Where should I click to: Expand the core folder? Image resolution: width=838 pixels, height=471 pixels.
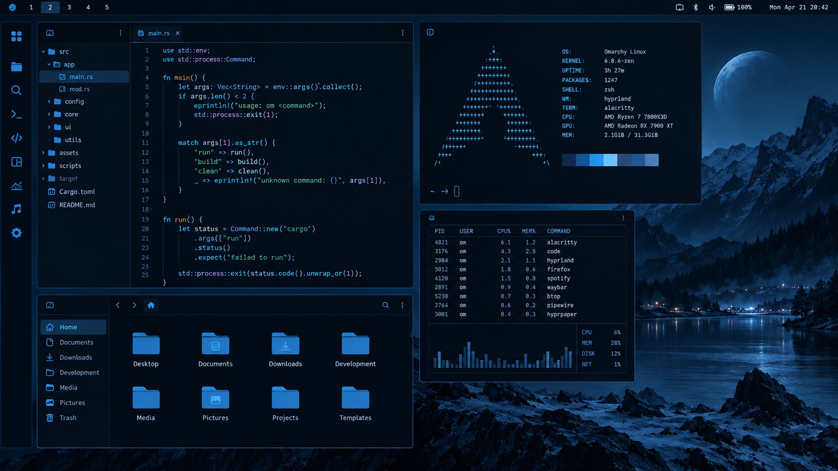pos(49,114)
